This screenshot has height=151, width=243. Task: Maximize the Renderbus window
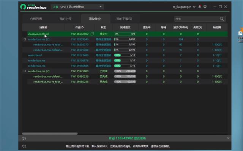click(220, 7)
